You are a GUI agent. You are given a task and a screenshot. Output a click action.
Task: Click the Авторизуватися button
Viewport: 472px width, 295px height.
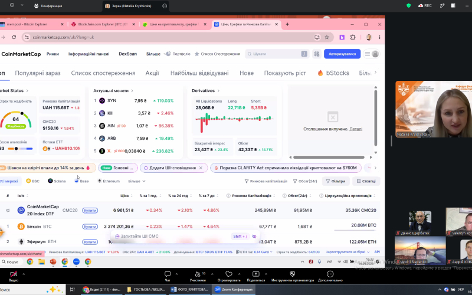tap(342, 54)
